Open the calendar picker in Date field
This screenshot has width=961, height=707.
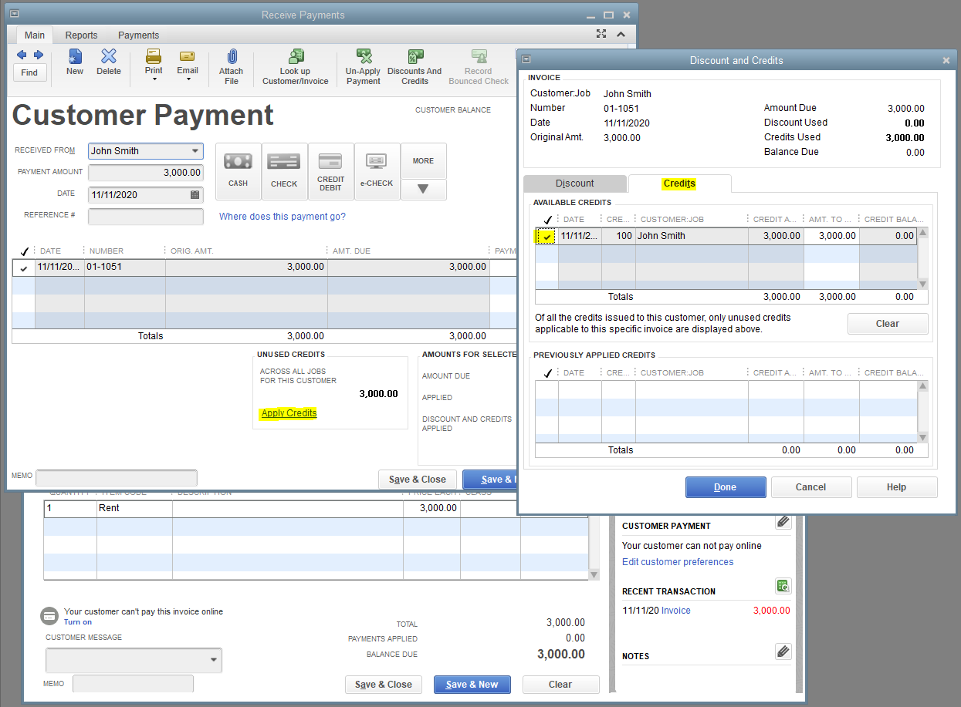coord(195,195)
